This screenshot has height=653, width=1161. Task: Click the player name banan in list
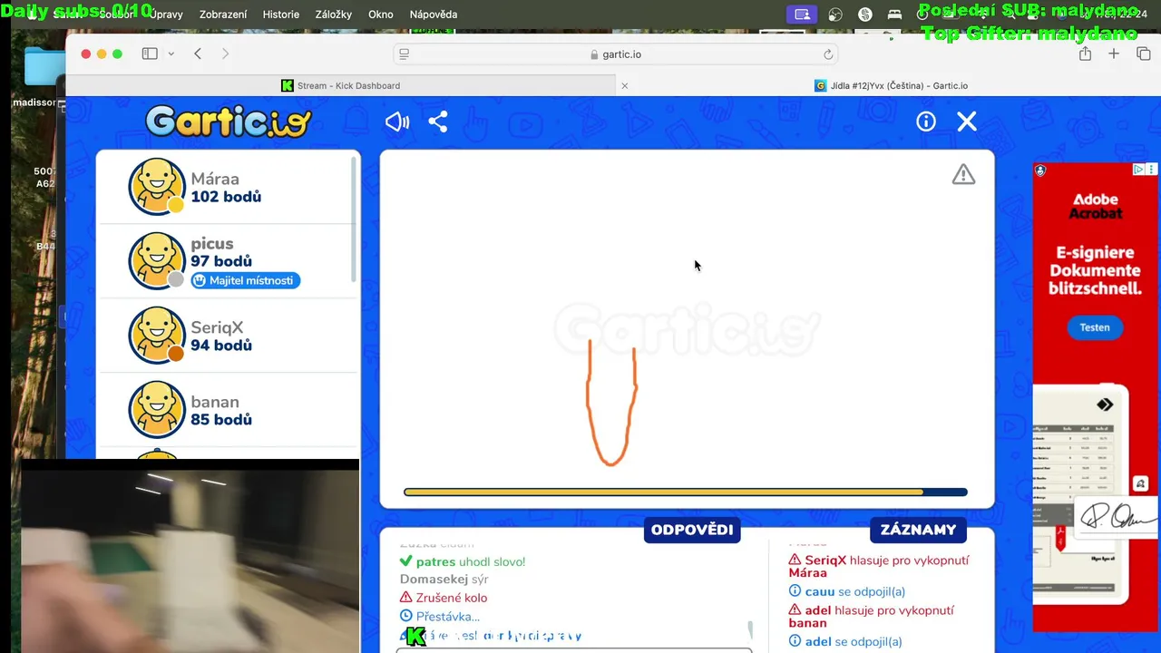pyautogui.click(x=215, y=402)
